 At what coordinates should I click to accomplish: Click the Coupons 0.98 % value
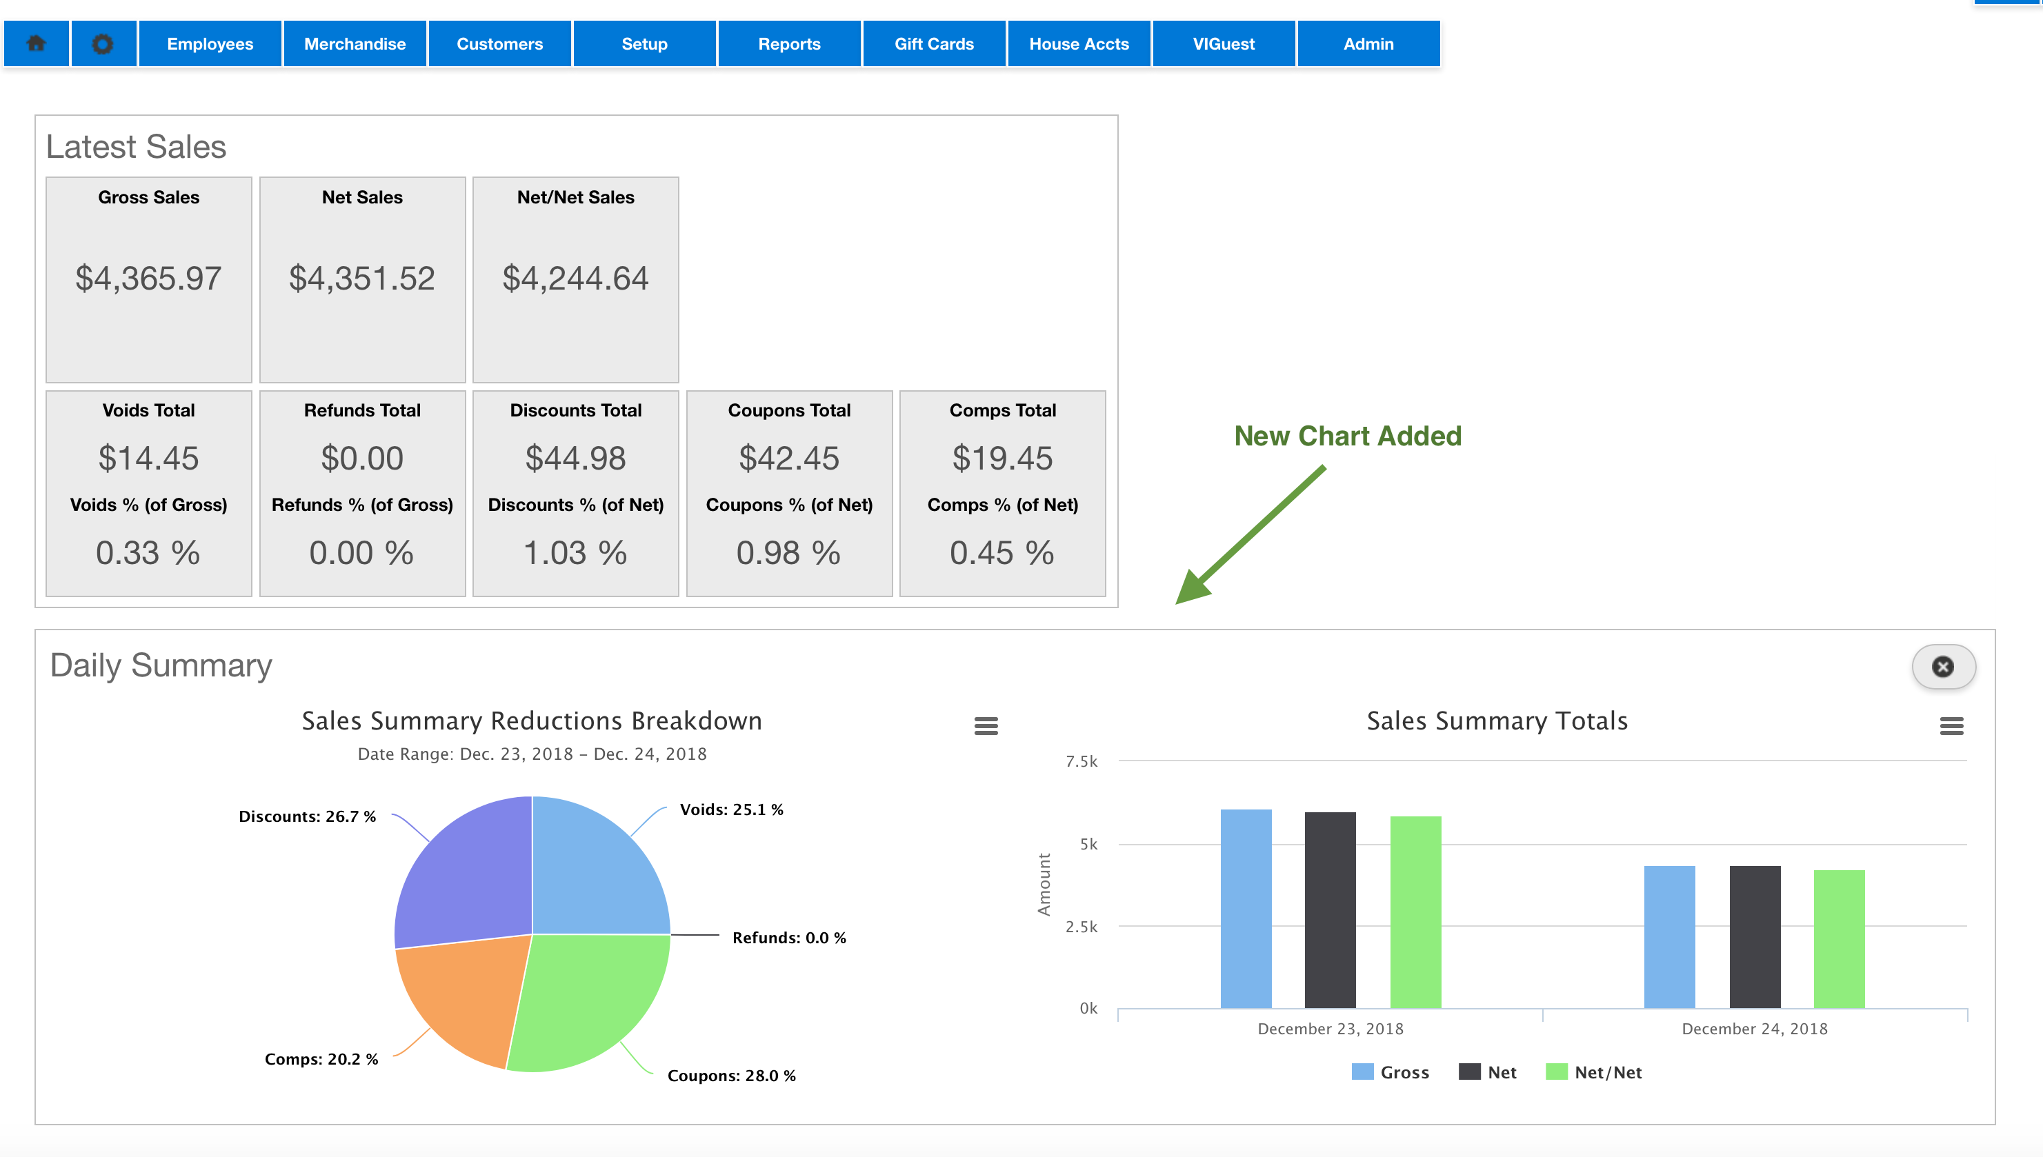(789, 553)
